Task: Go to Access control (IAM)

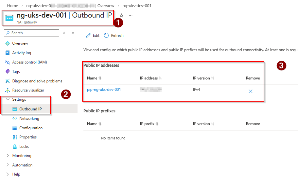Action: tap(30, 62)
